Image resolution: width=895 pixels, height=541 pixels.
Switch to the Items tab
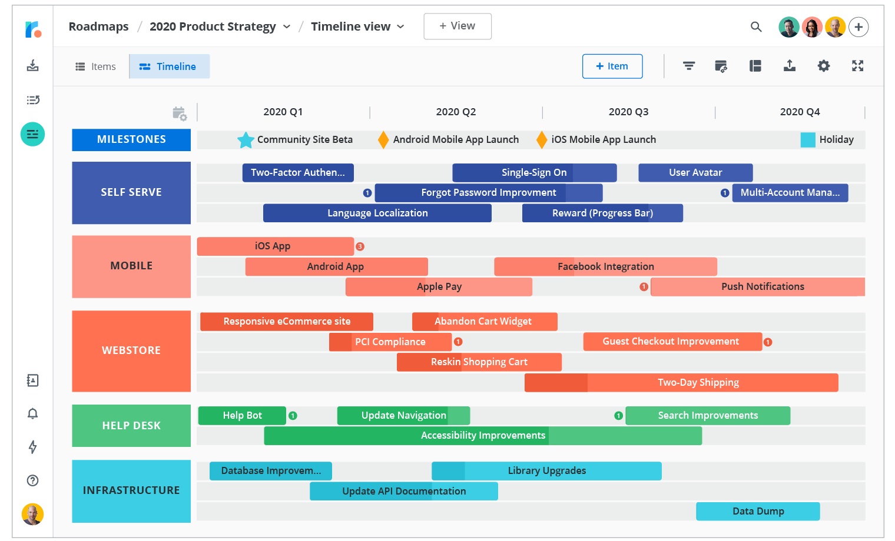pos(95,66)
